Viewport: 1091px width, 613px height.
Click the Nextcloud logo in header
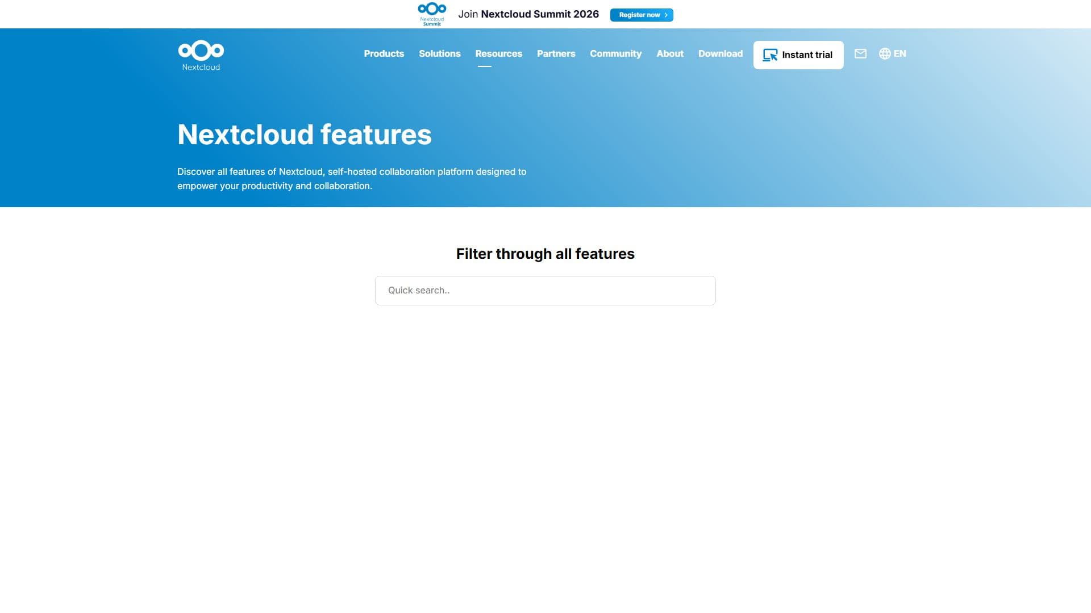pos(201,55)
